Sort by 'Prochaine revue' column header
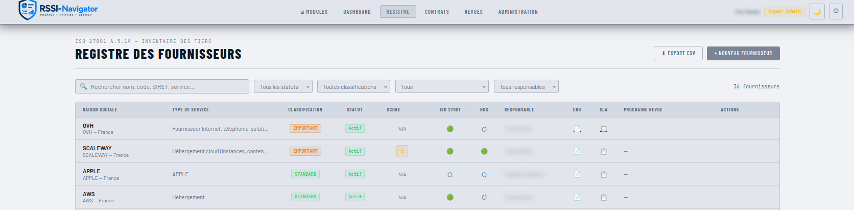 pyautogui.click(x=643, y=110)
